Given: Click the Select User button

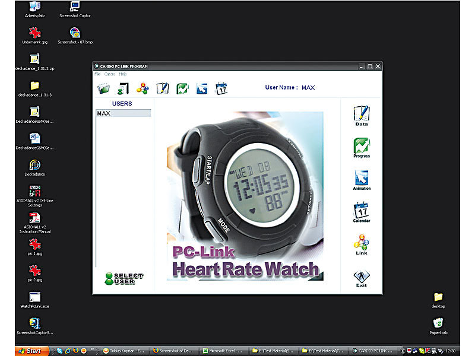Looking at the screenshot, I should point(124,278).
